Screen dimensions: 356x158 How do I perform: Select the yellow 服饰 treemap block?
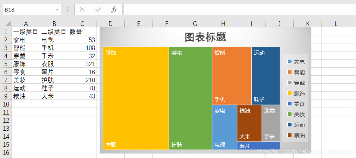[x=136, y=98]
